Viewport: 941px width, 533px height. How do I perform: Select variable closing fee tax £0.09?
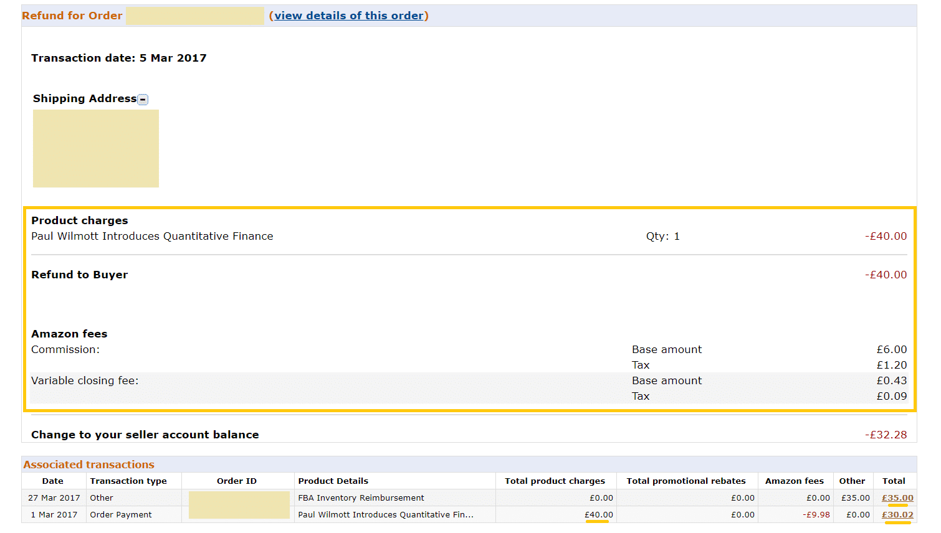[x=892, y=396]
